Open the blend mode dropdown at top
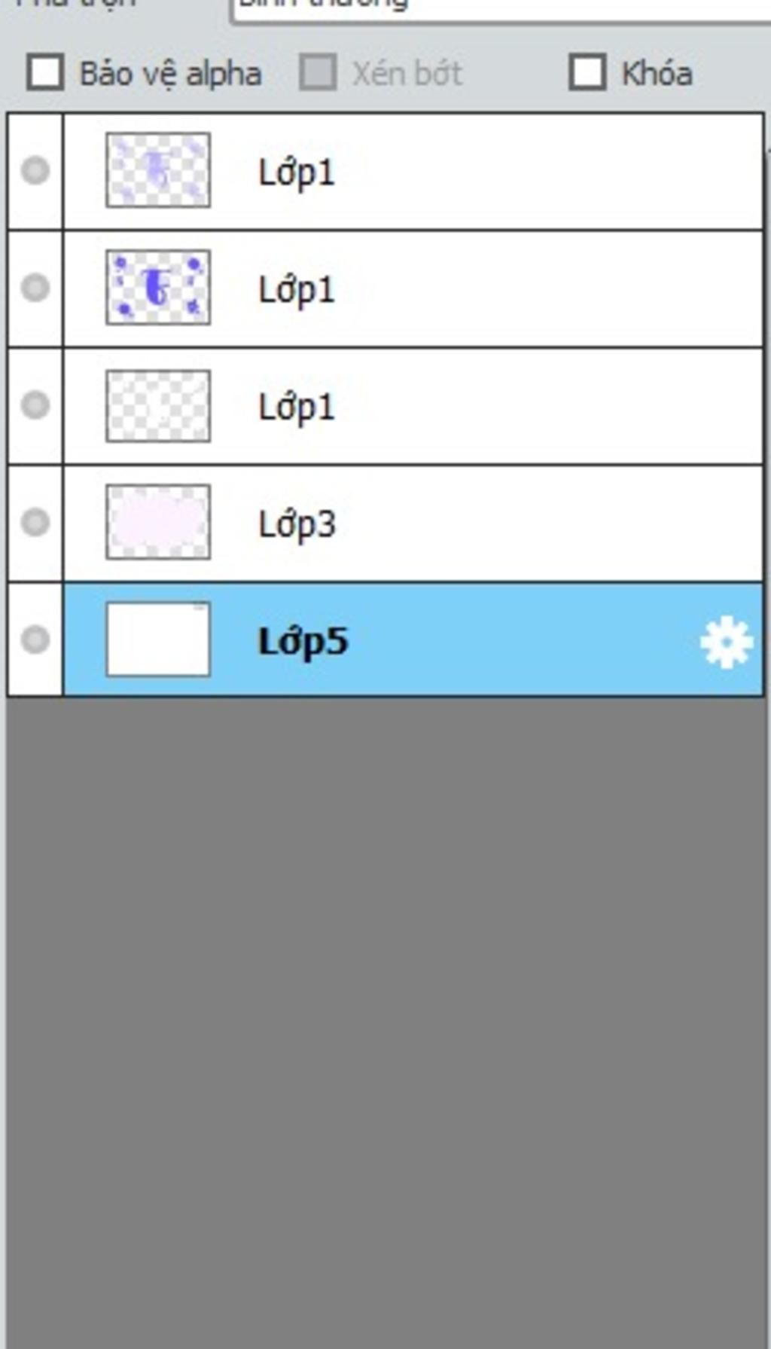 (x=497, y=8)
